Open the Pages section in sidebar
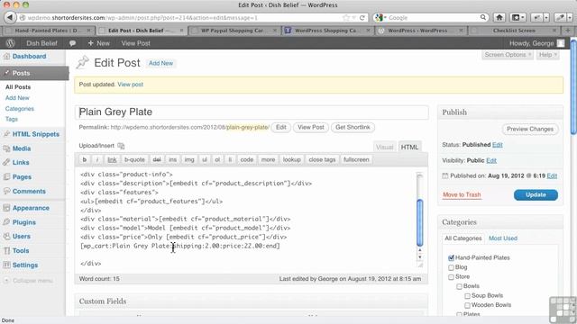This screenshot has height=324, width=577. 22,176
